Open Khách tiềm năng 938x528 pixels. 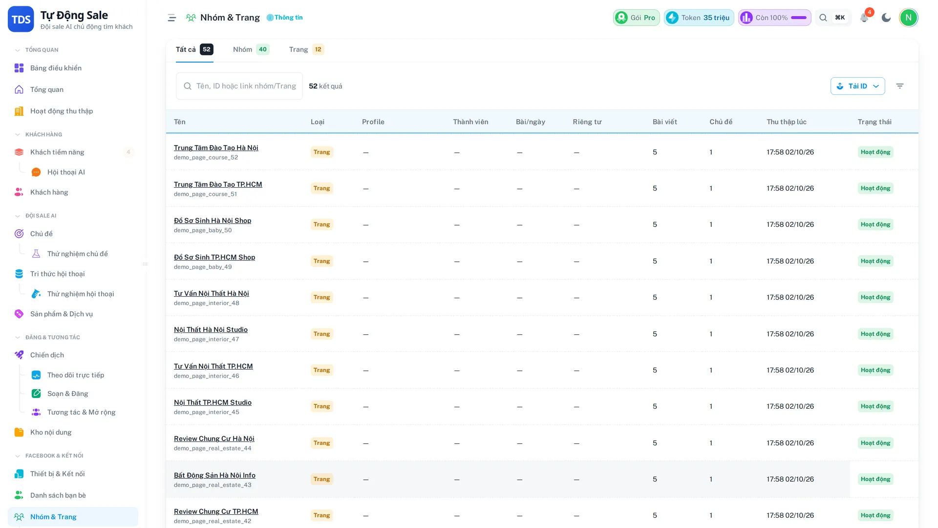(x=73, y=152)
